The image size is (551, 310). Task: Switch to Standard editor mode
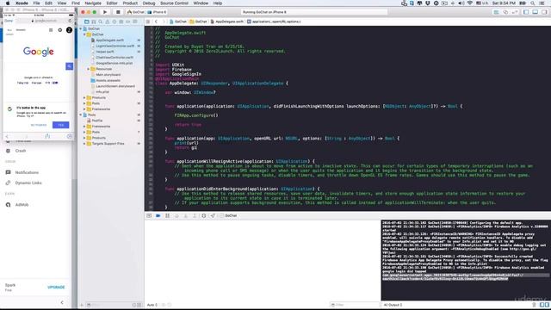[x=496, y=12]
